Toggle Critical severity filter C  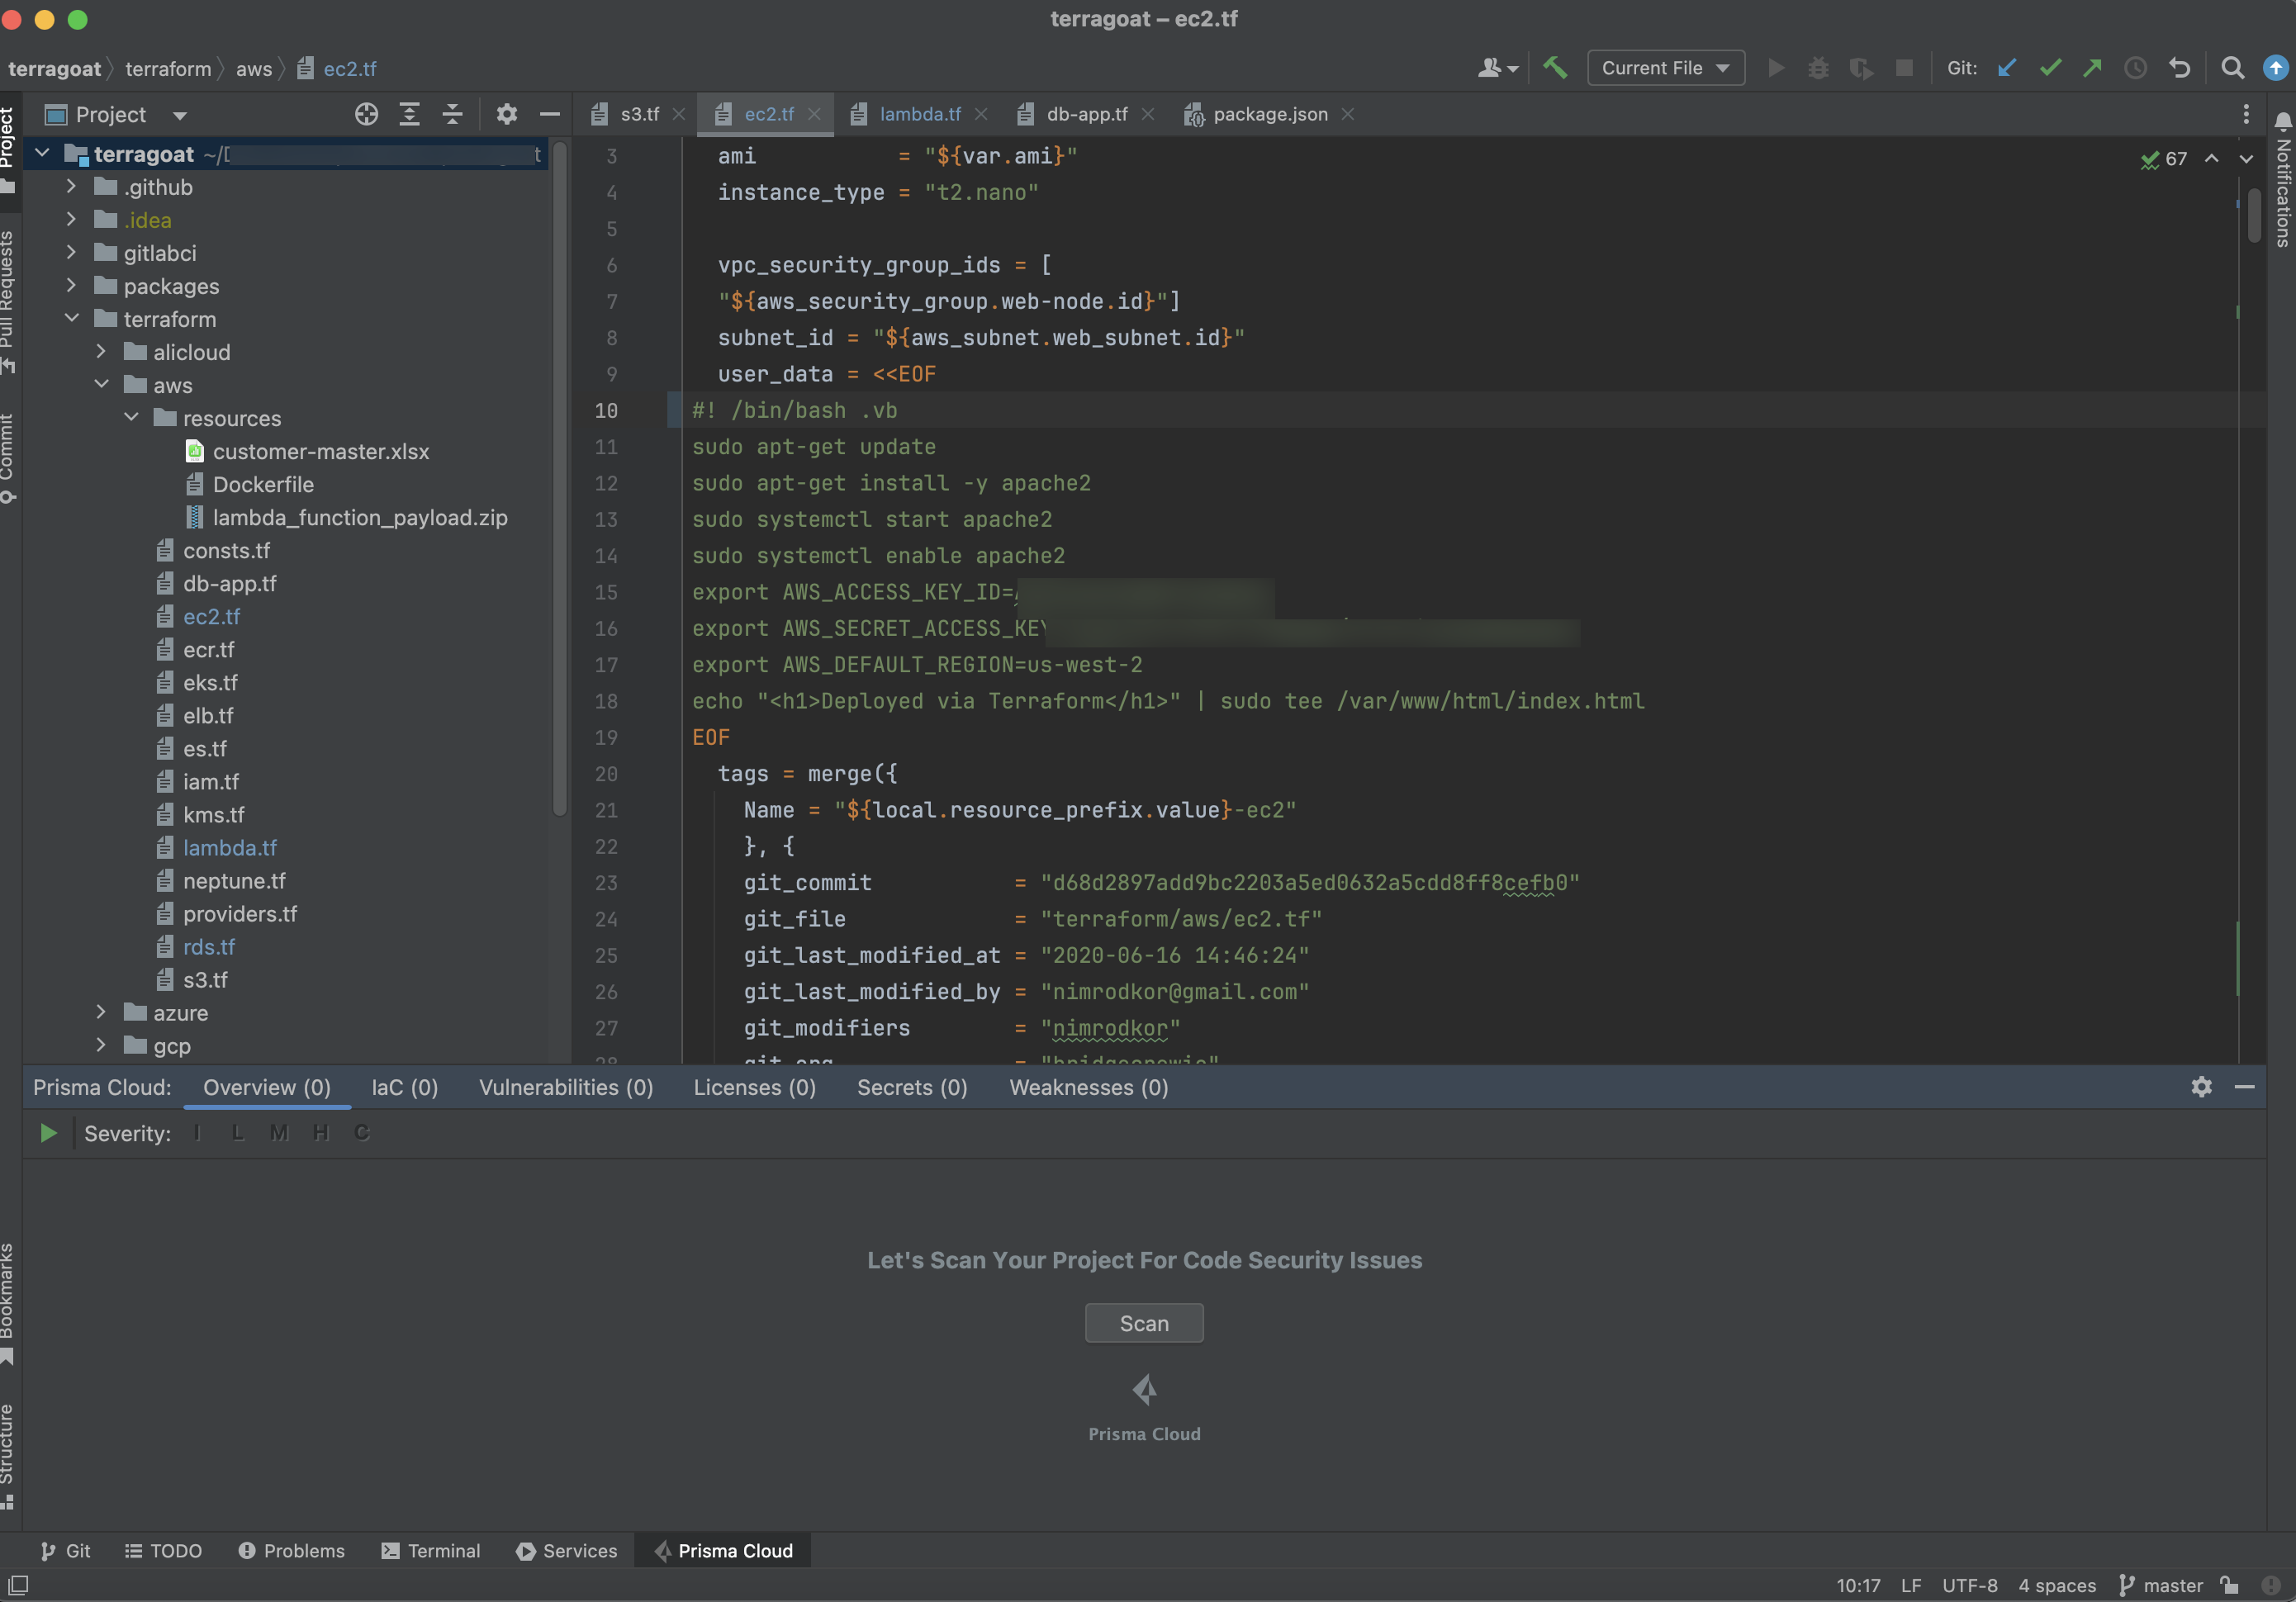(362, 1133)
